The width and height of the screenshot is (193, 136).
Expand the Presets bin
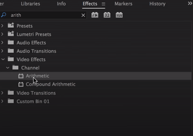(2, 26)
